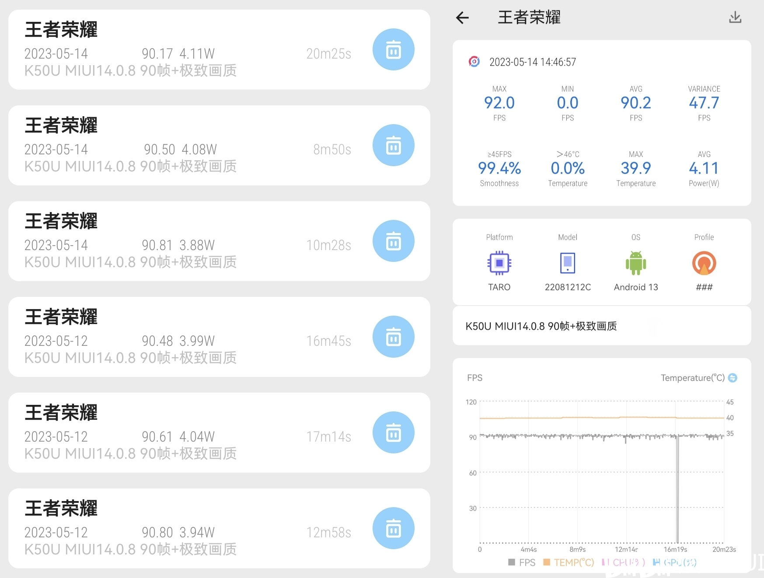Delete the 10m28s record with trash icon
The width and height of the screenshot is (764, 578).
pyautogui.click(x=393, y=241)
